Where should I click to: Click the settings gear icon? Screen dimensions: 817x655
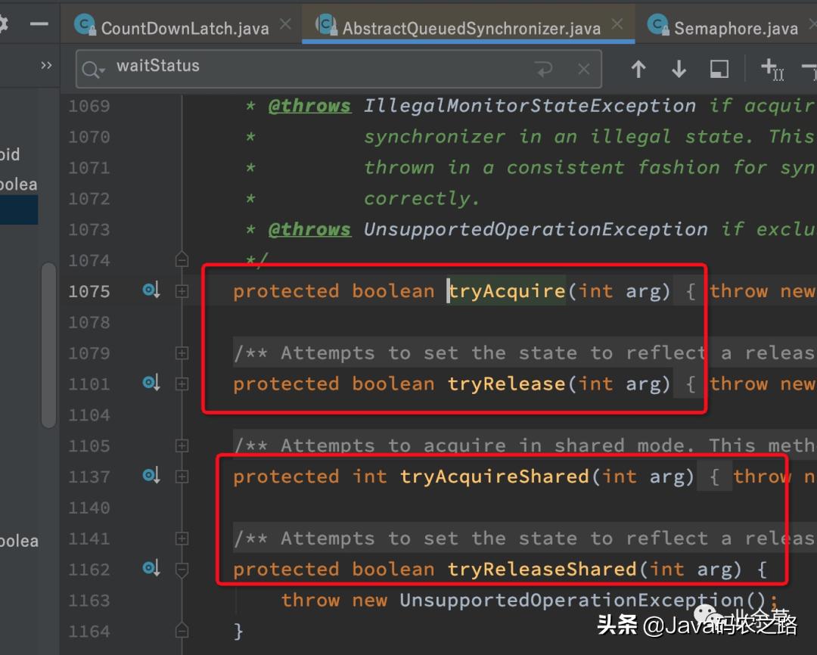pos(4,24)
